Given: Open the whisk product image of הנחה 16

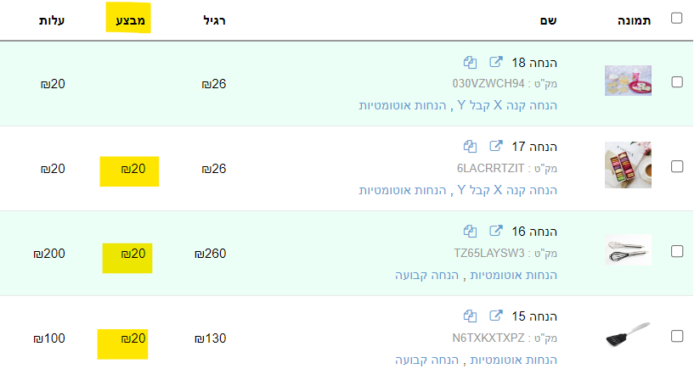Looking at the screenshot, I should pos(628,251).
